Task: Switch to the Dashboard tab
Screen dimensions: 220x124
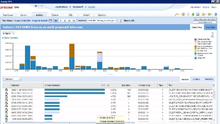Action: pos(8,15)
